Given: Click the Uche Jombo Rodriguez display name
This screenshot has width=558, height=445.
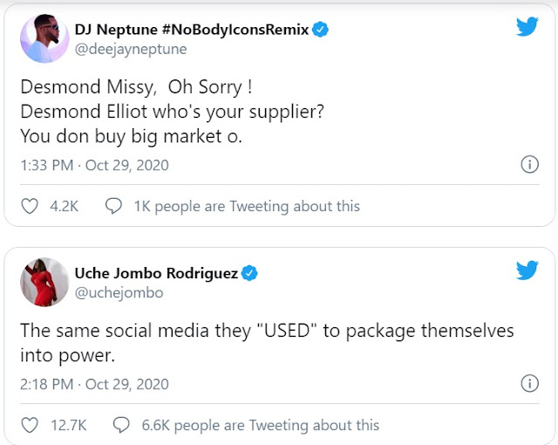Looking at the screenshot, I should pos(162,274).
